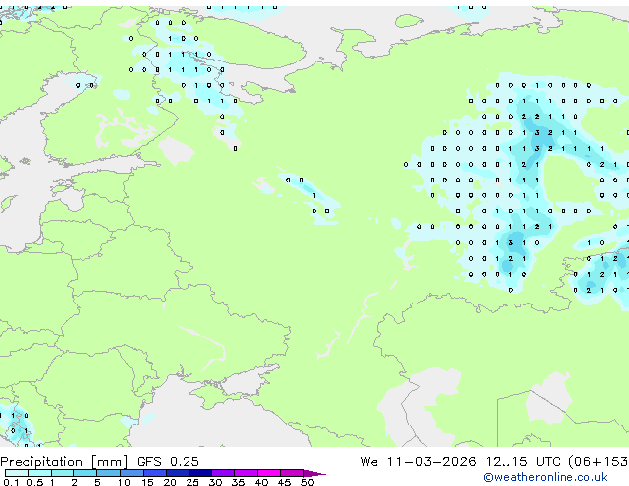Select the 2–5 mm legend color box
This screenshot has width=629, height=486.
85,473
